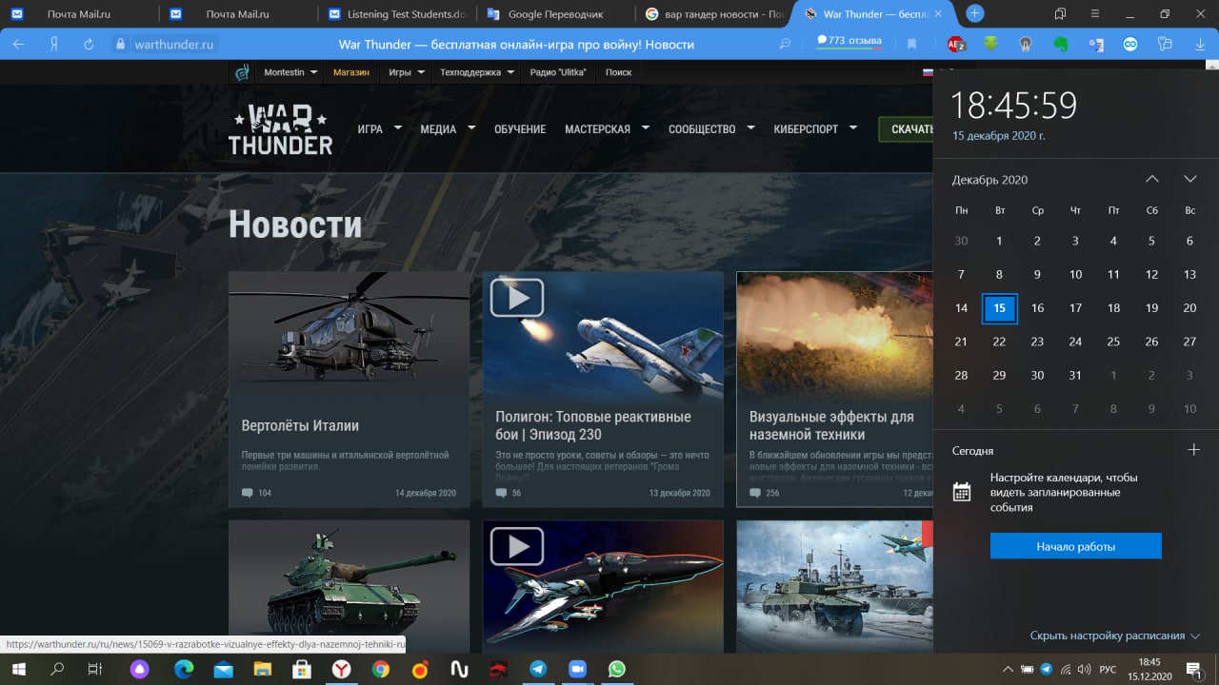Click the СКАЧАТЬ download button
This screenshot has height=685, width=1219.
[x=906, y=129]
